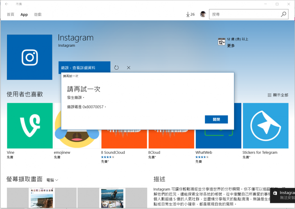This screenshot has height=209, width=295.
Task: Switch to the App tab
Action: 24,14
